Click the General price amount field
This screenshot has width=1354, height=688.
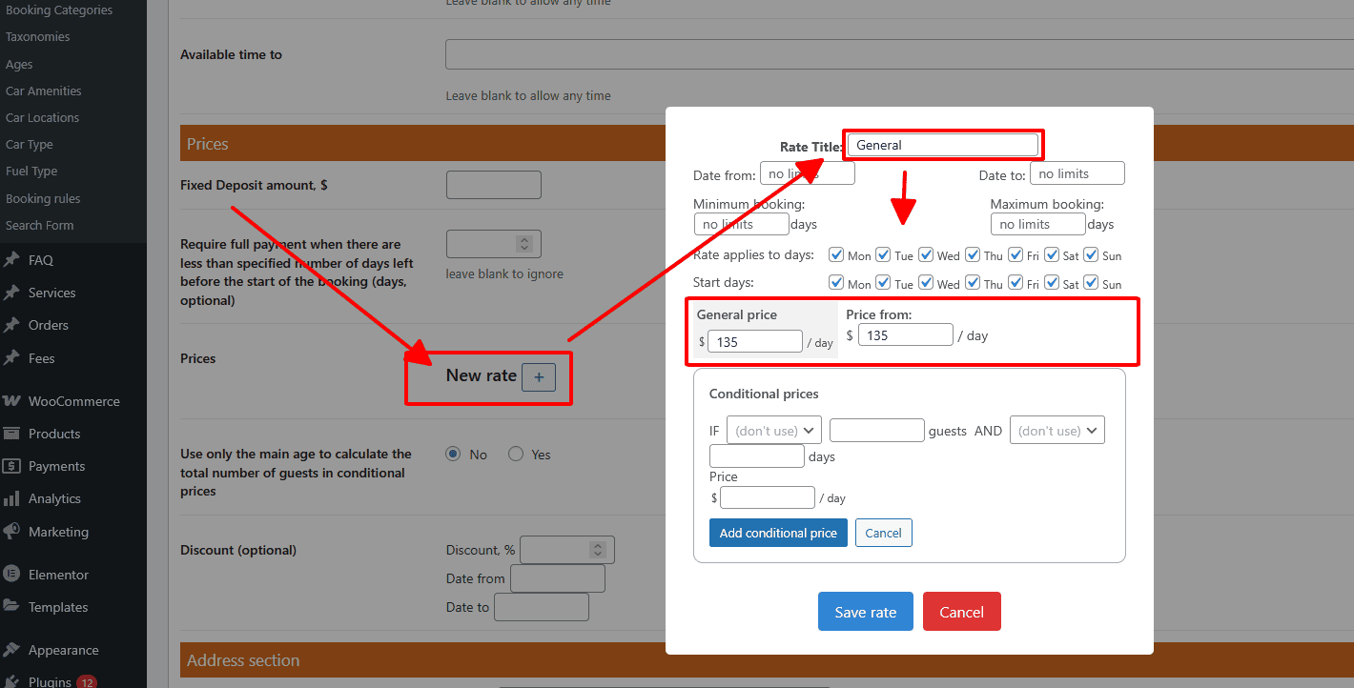click(755, 341)
